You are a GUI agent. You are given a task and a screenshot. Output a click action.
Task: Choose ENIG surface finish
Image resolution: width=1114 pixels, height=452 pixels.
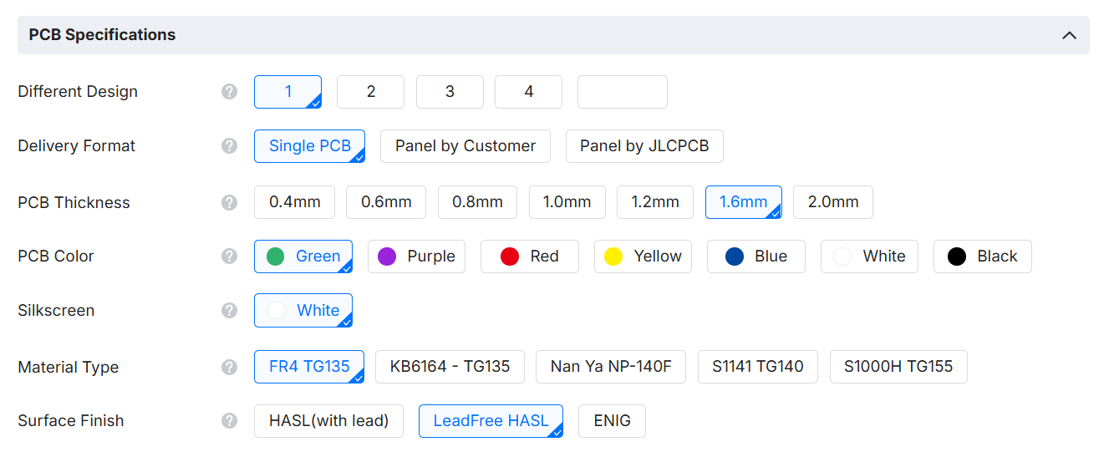612,421
